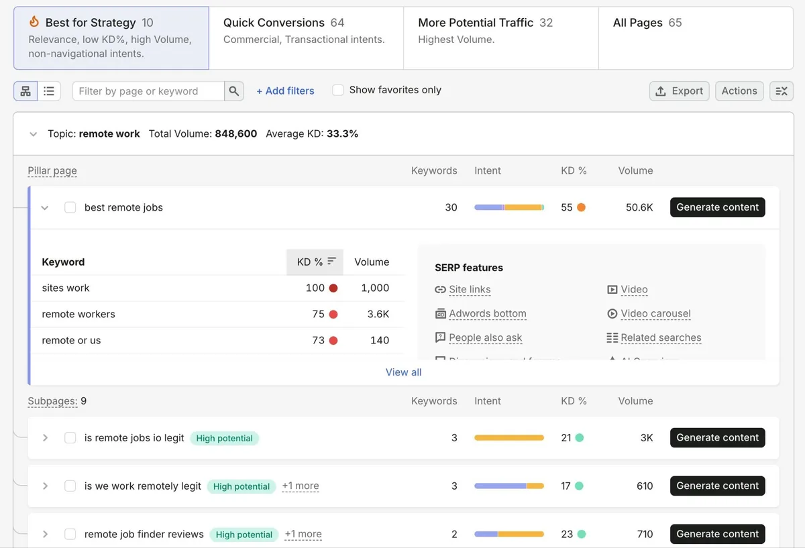The image size is (805, 548).
Task: Click the search magnifier icon
Action: coord(233,91)
